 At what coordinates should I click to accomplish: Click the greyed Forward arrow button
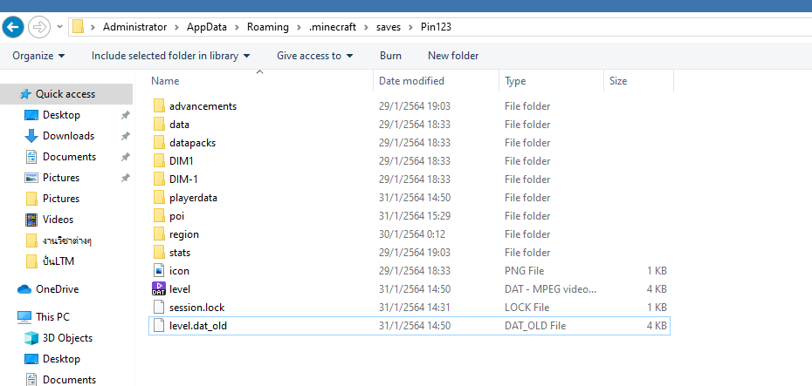tap(39, 27)
